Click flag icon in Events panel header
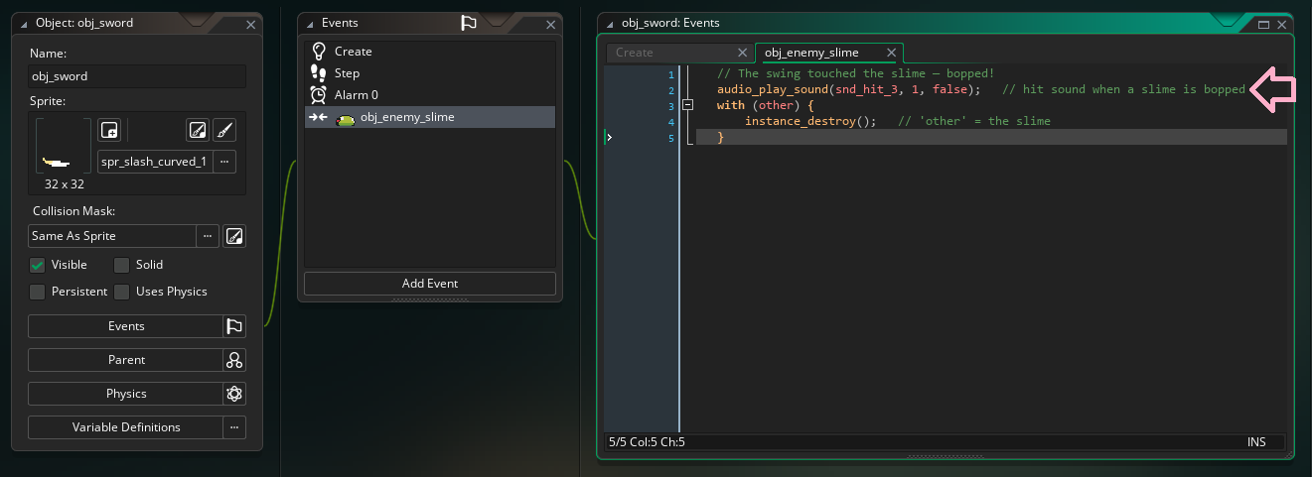The image size is (1312, 477). point(469,23)
